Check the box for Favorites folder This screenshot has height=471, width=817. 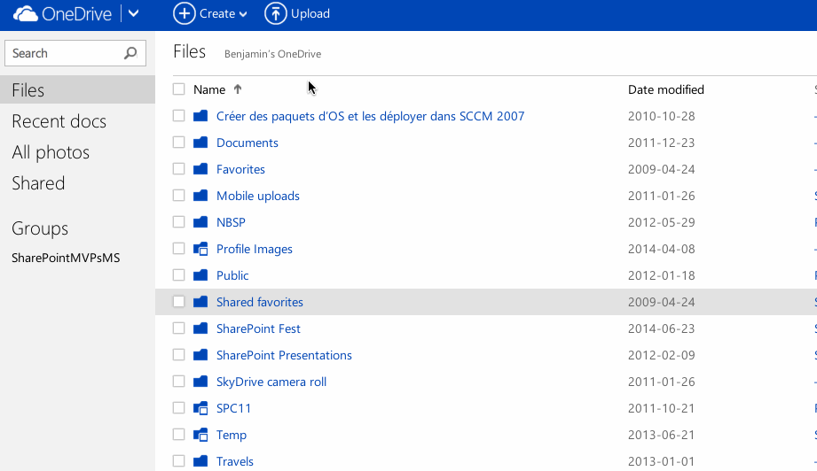pyautogui.click(x=179, y=169)
